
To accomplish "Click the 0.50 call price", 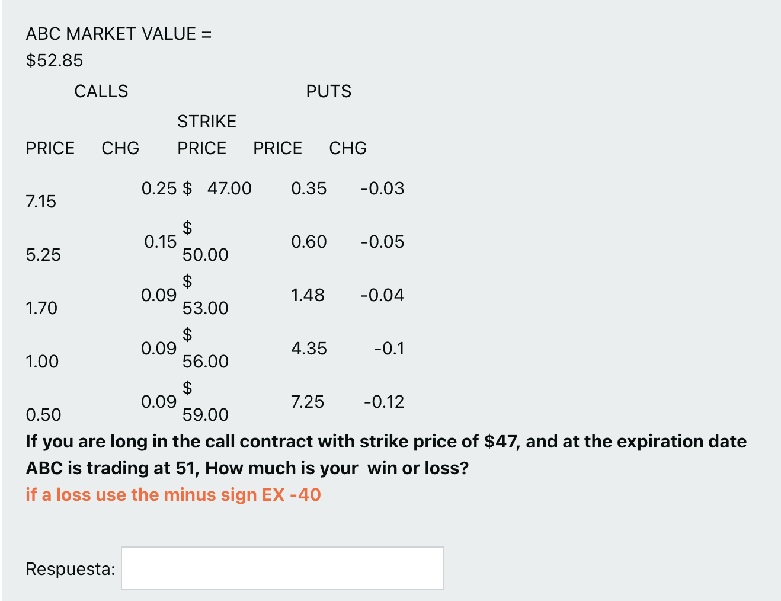I will click(40, 414).
